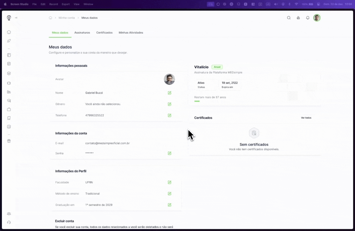Click the rocket icon in left sidebar

tap(9, 41)
